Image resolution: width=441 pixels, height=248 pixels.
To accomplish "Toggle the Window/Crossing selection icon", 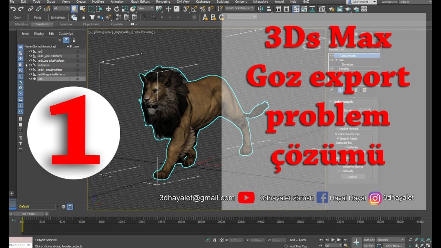I will (99, 9).
